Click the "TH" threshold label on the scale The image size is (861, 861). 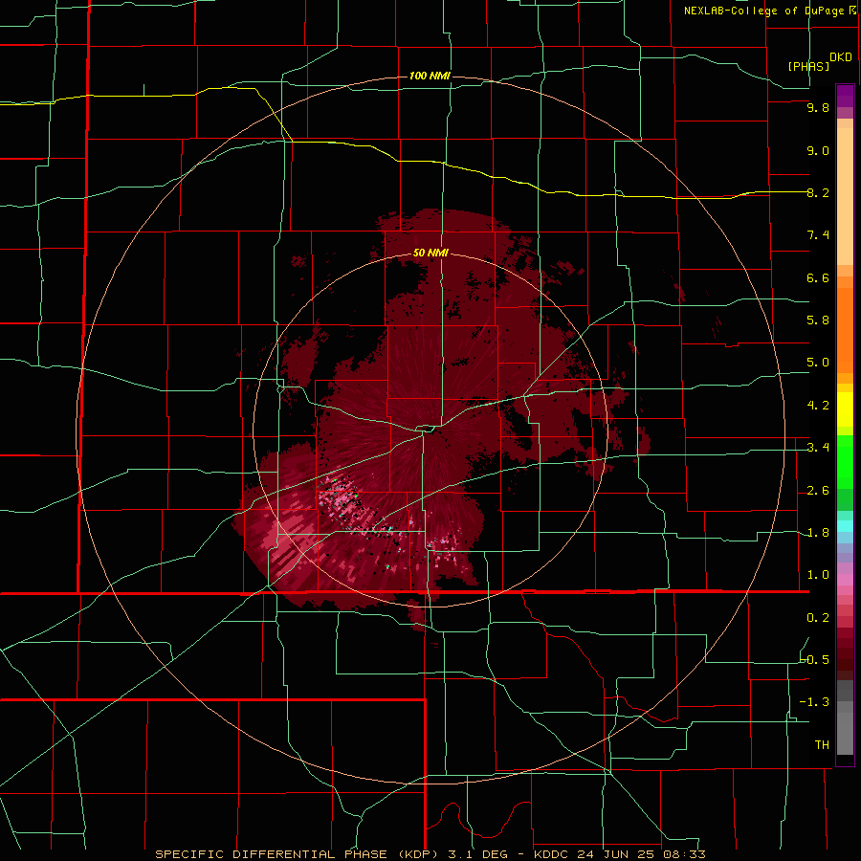click(x=822, y=744)
